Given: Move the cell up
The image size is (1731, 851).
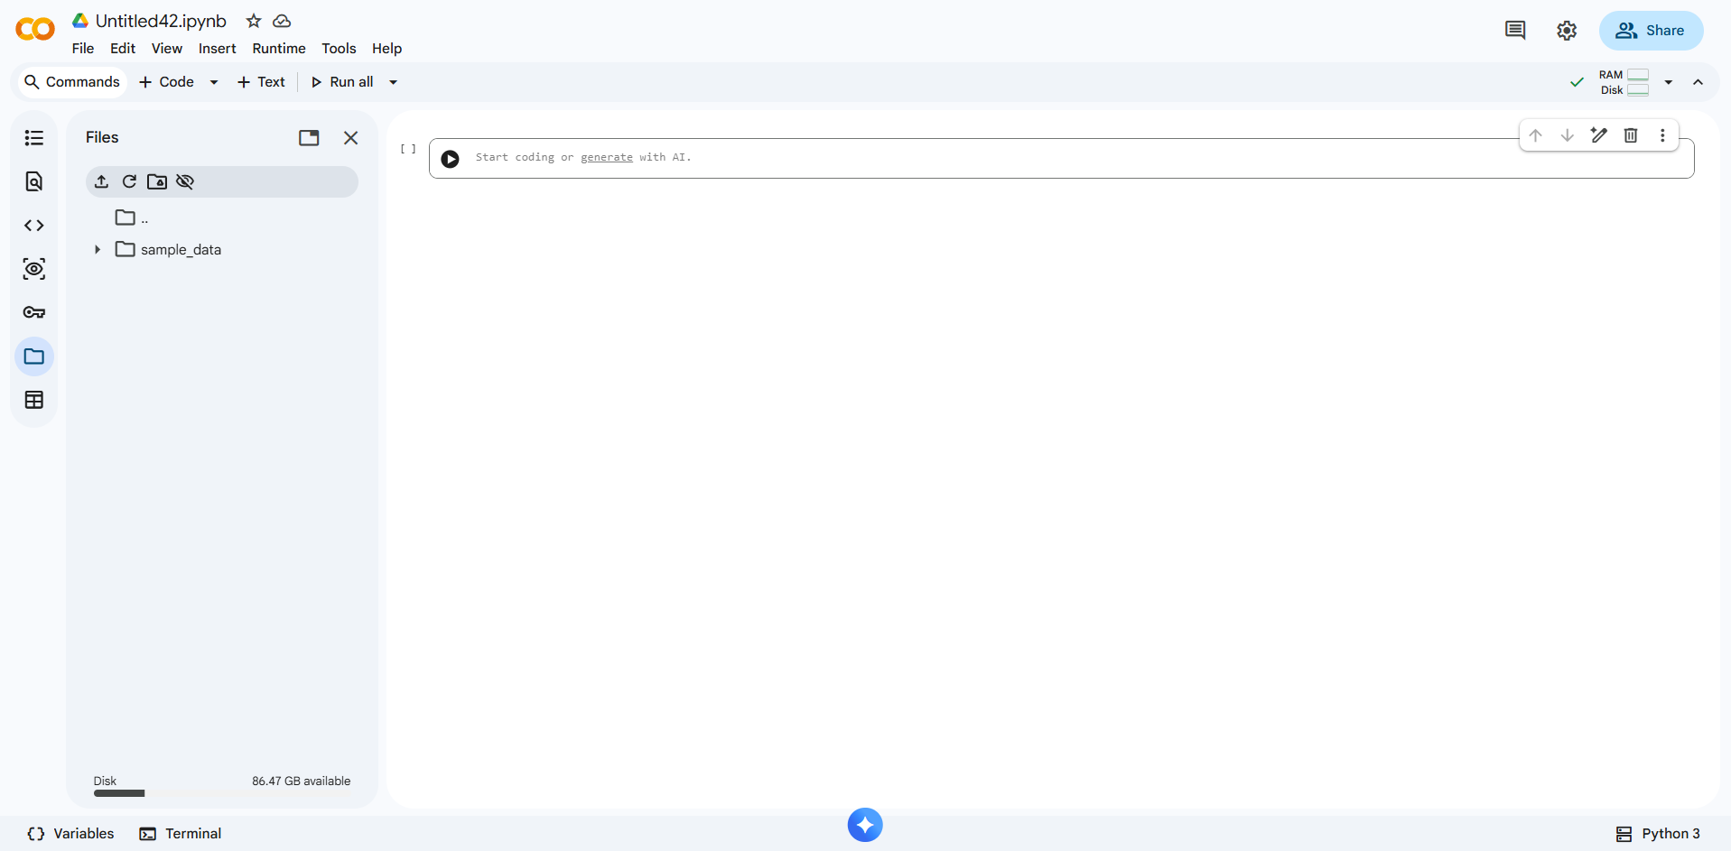Looking at the screenshot, I should tap(1535, 135).
